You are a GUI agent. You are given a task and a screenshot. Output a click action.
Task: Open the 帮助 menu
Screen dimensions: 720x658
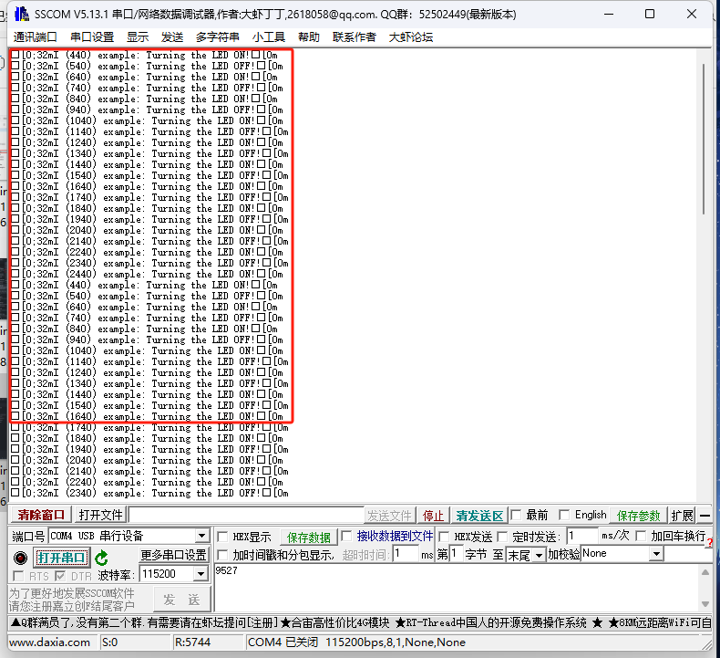309,37
